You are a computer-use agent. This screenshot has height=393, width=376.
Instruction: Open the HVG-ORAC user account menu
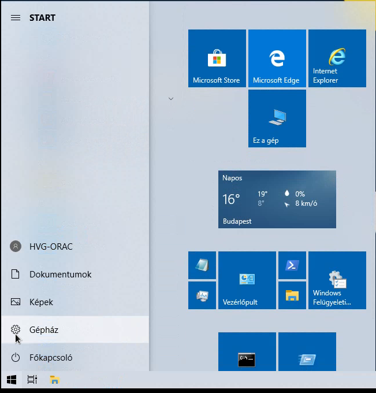(75, 246)
